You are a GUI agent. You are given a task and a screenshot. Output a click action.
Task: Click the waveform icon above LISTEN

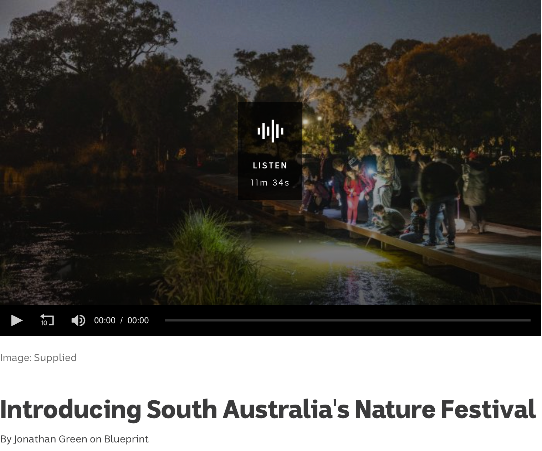270,131
